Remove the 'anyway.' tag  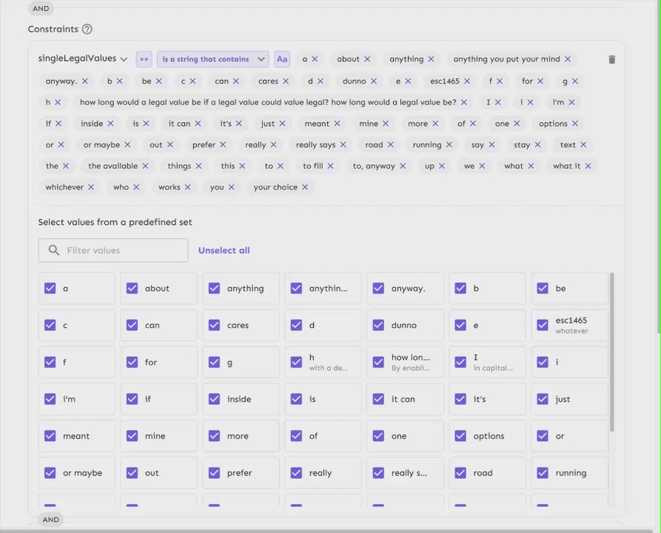84,81
